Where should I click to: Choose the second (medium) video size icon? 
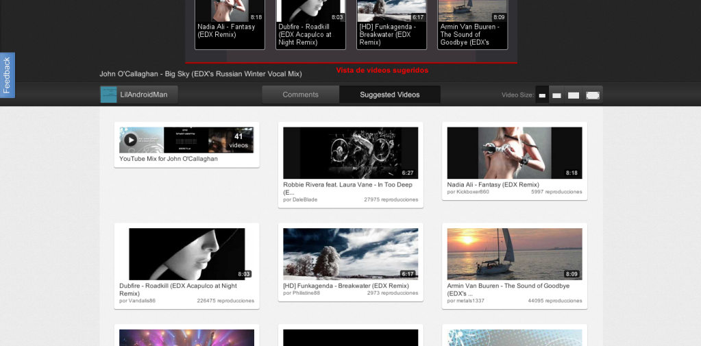tap(557, 95)
